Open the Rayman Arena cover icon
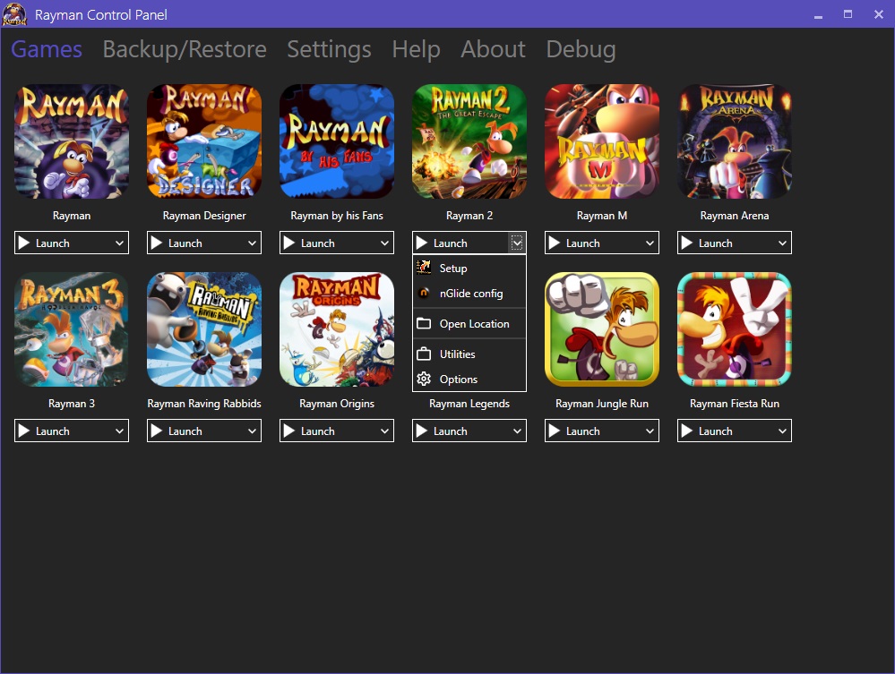The height and width of the screenshot is (674, 895). point(735,141)
